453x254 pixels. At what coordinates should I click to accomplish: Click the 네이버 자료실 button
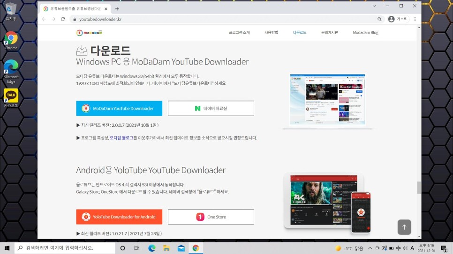pyautogui.click(x=211, y=109)
